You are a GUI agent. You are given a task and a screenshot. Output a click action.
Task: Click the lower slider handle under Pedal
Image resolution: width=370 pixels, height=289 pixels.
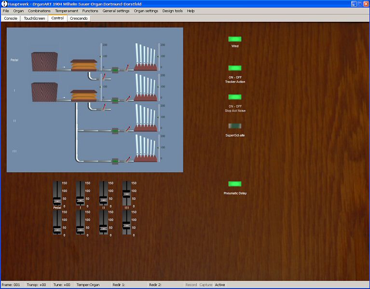[57, 230]
